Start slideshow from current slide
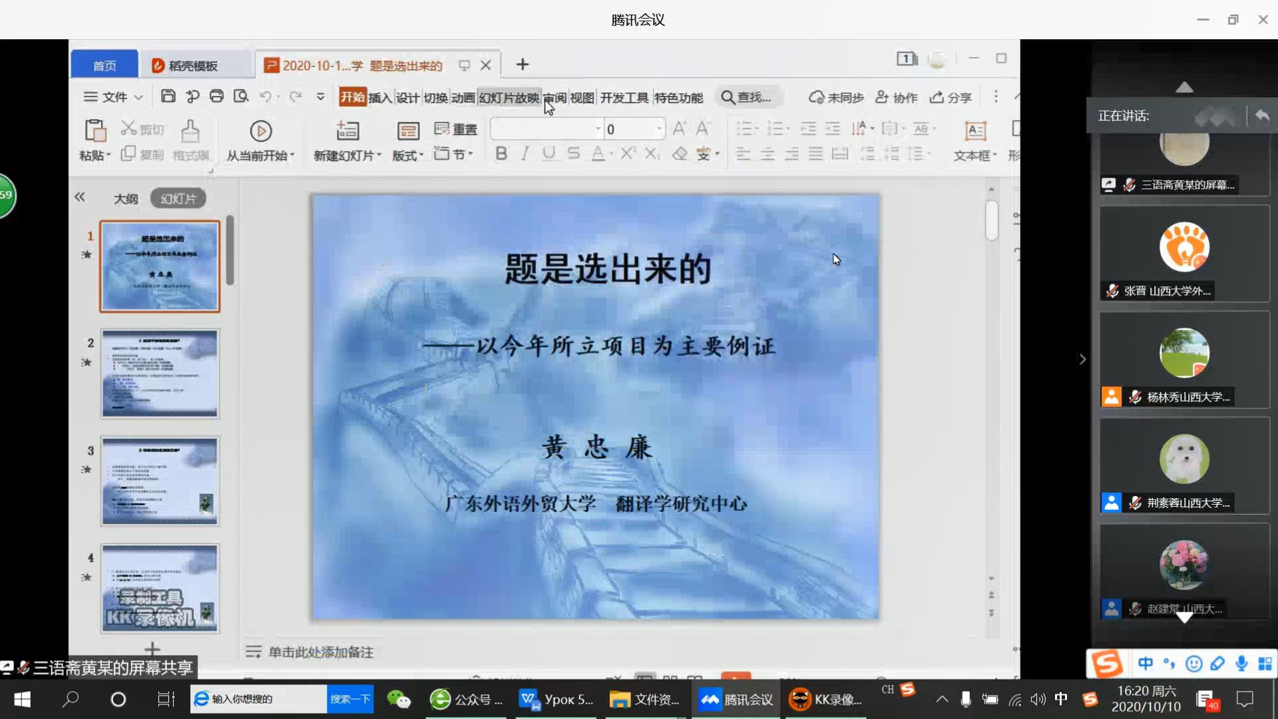The image size is (1278, 719). click(260, 131)
